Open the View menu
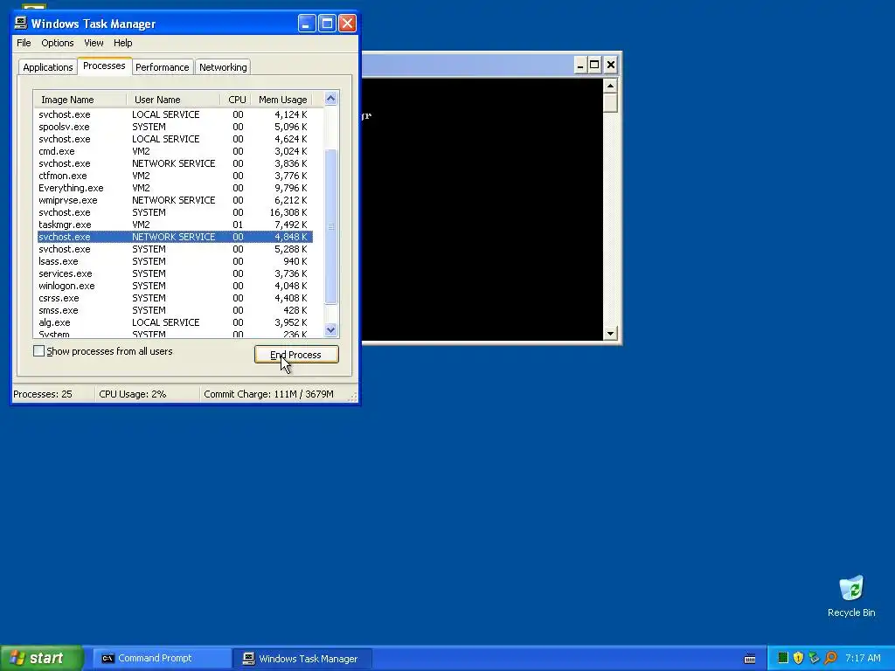This screenshot has height=671, width=895. click(x=94, y=43)
